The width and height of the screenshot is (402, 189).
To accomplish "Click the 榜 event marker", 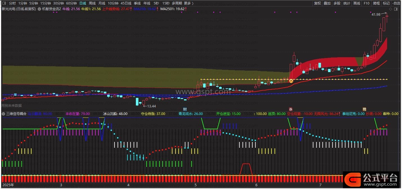I will coord(364,109).
